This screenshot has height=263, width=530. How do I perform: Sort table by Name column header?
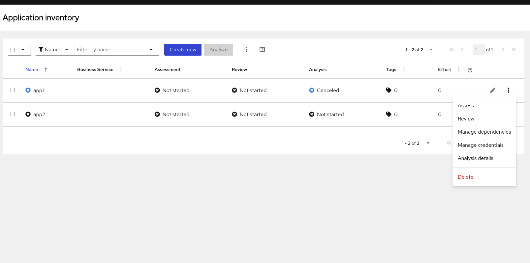click(x=32, y=69)
